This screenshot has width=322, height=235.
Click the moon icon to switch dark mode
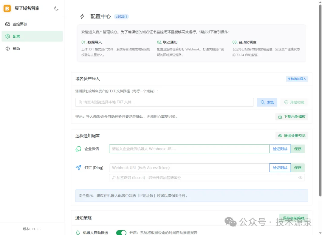click(56, 8)
